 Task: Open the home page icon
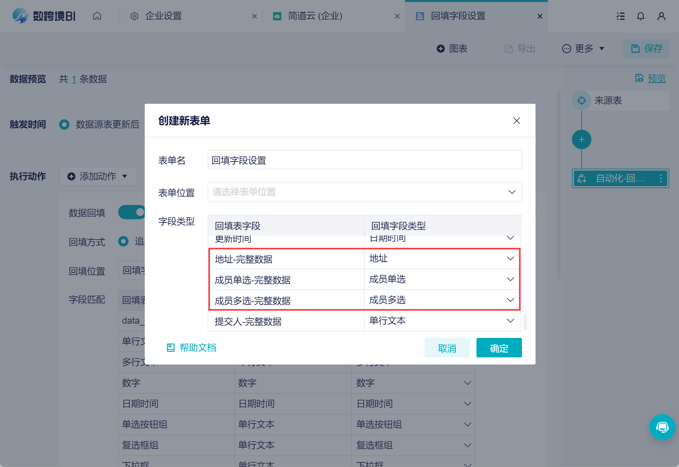(x=97, y=16)
